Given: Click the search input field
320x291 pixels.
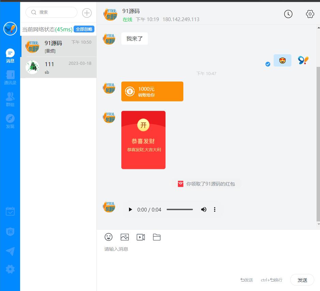Looking at the screenshot, I should point(51,12).
